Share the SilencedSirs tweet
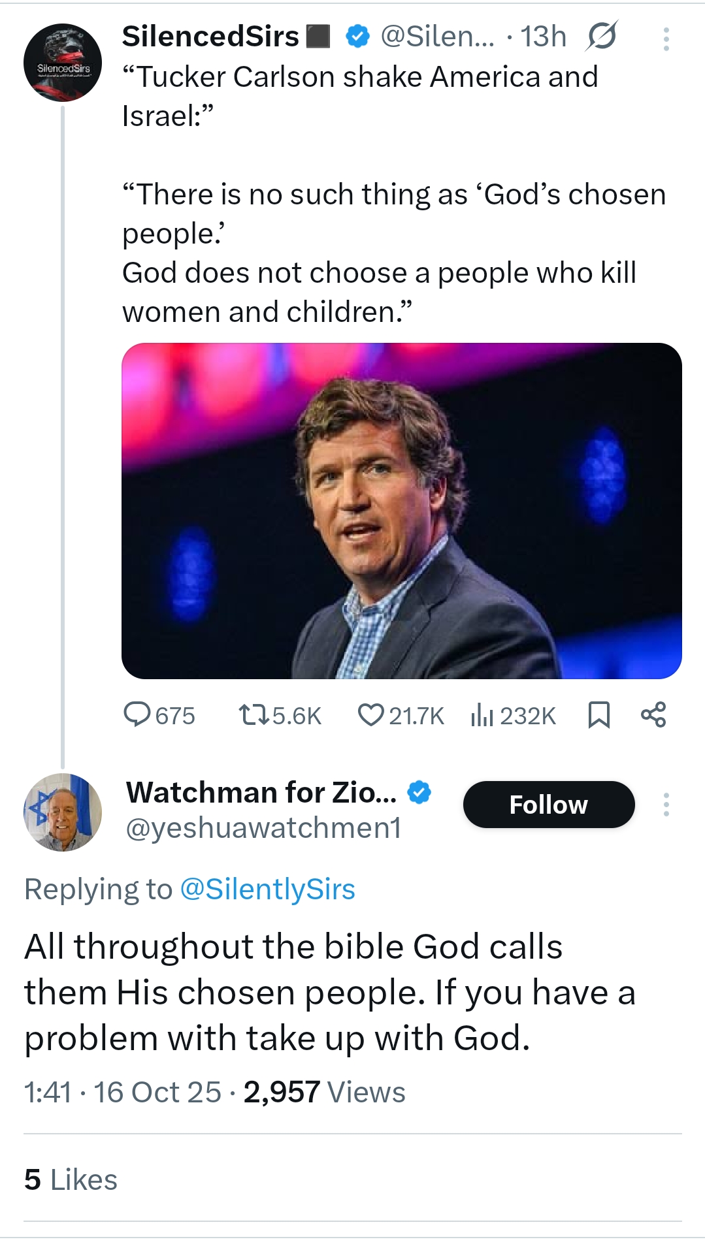Viewport: 705px width, 1248px height. (653, 714)
